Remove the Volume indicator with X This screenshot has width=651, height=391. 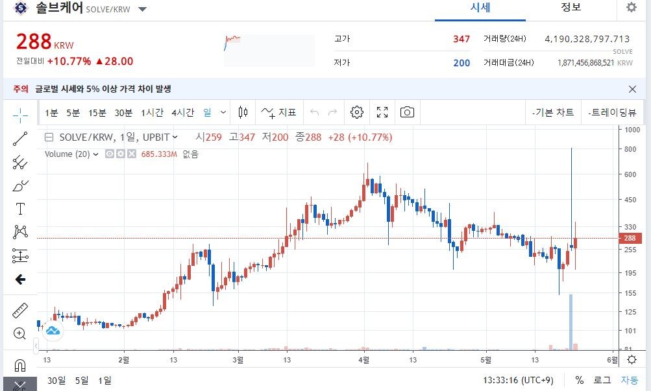click(x=132, y=154)
